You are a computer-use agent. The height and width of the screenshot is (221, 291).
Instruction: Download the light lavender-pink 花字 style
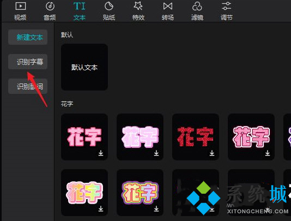(156, 153)
